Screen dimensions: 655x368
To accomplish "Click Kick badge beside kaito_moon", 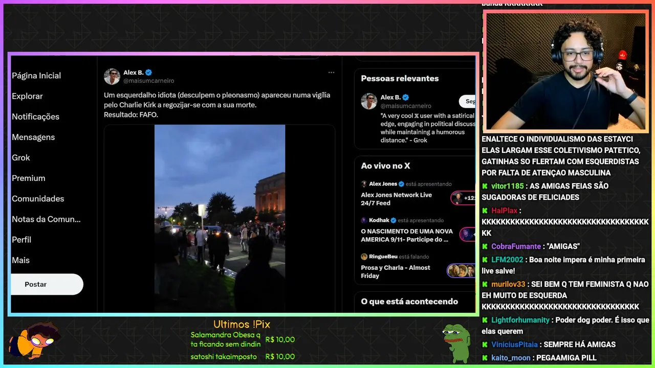I will 485,358.
